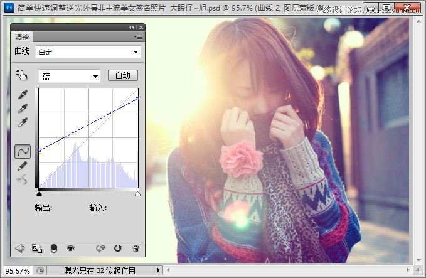This screenshot has height=278, width=426.
Task: Open the curves preset dropdown 自定
Action: point(88,52)
